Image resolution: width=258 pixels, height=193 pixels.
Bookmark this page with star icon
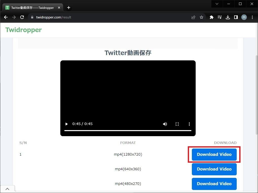(201, 17)
